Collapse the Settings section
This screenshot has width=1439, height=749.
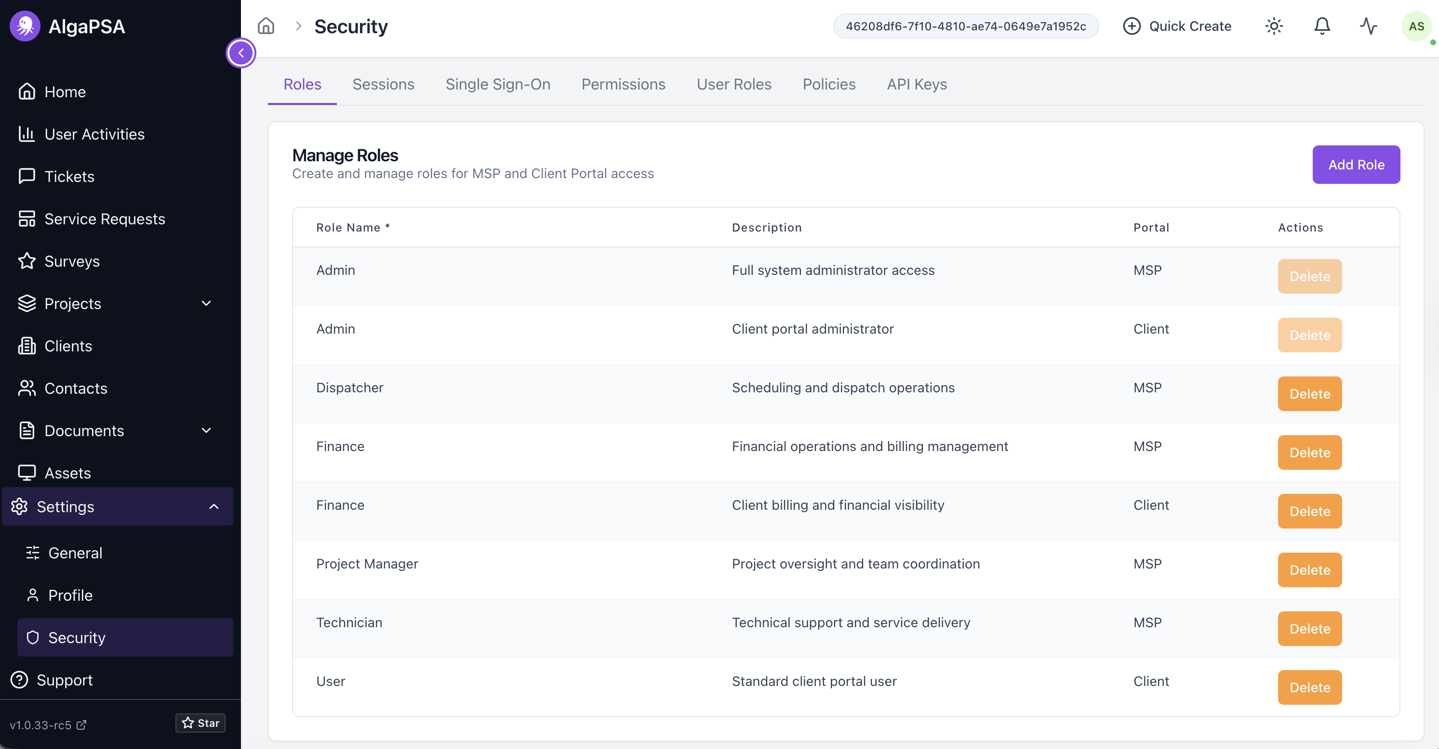pyautogui.click(x=213, y=507)
